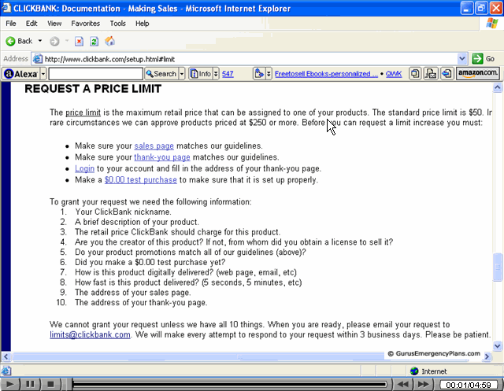
Task: Click the status bar page icon
Action: (x=6, y=371)
